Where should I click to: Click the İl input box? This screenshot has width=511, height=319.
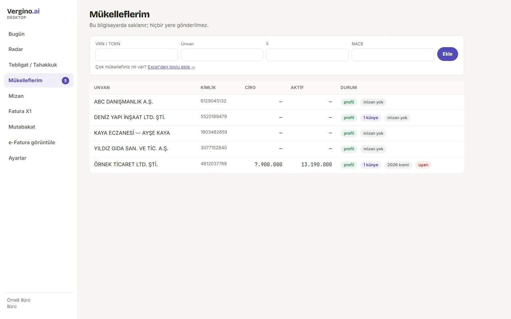(307, 55)
